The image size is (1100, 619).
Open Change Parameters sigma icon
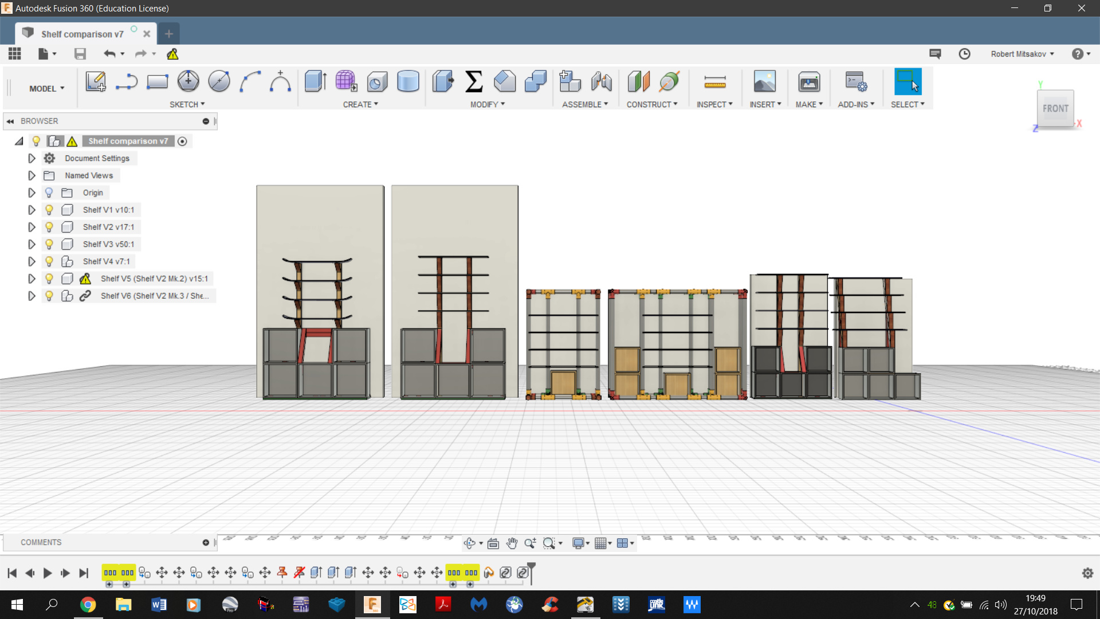[474, 81]
